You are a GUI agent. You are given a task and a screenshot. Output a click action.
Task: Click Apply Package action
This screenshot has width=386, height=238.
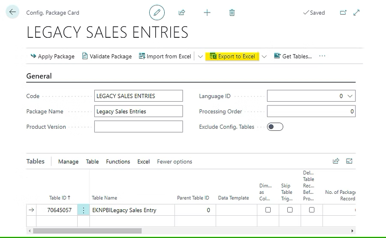[52, 56]
